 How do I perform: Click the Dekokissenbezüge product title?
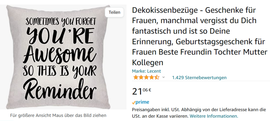point(200,36)
